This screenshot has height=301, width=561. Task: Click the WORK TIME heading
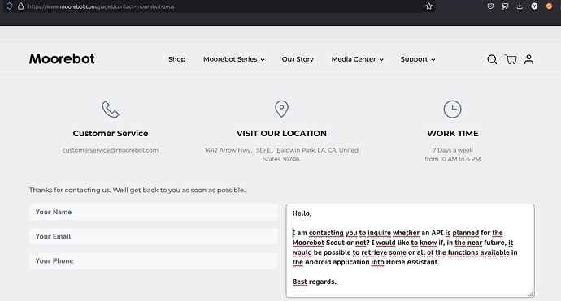453,134
